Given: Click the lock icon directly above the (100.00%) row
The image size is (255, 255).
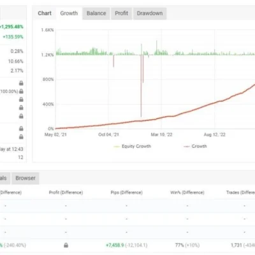Looking at the screenshot, I should click(x=21, y=83).
